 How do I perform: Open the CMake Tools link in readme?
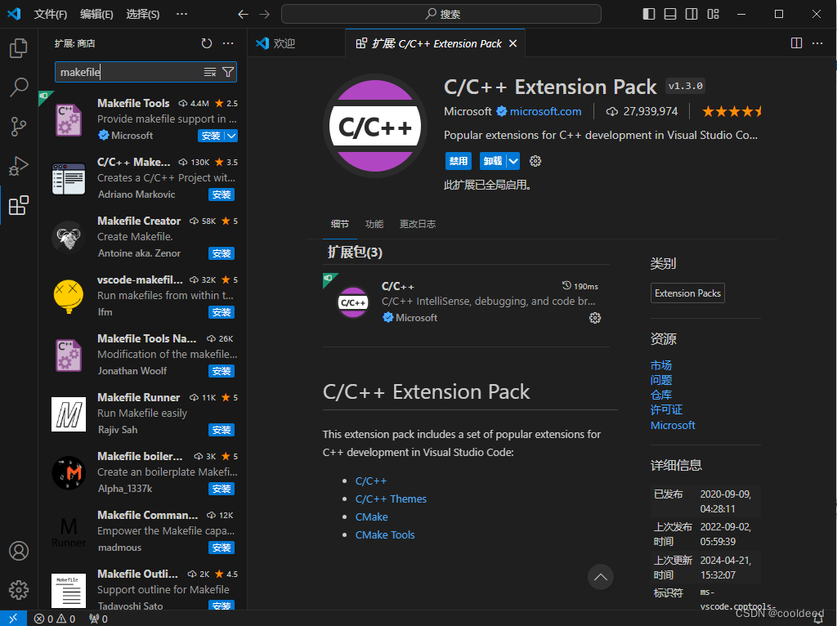385,534
